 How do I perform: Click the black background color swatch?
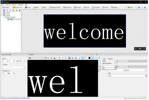(x=89, y=58)
